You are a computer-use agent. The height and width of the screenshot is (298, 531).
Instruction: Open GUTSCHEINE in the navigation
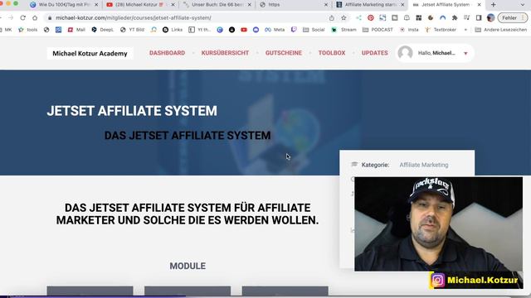click(284, 53)
